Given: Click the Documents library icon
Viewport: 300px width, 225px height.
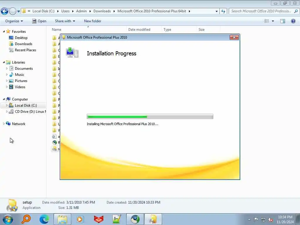Looking at the screenshot, I should (11, 68).
